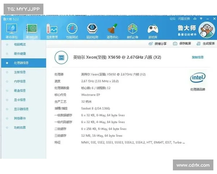Open 温度管理 temperature management
Image resolution: width=217 pixels, height=174 pixels.
(x=52, y=30)
